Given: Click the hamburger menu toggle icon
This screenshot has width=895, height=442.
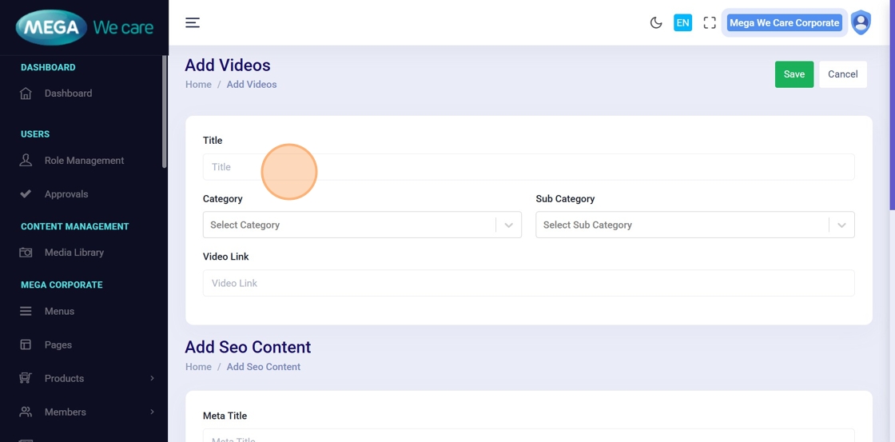Looking at the screenshot, I should point(193,22).
